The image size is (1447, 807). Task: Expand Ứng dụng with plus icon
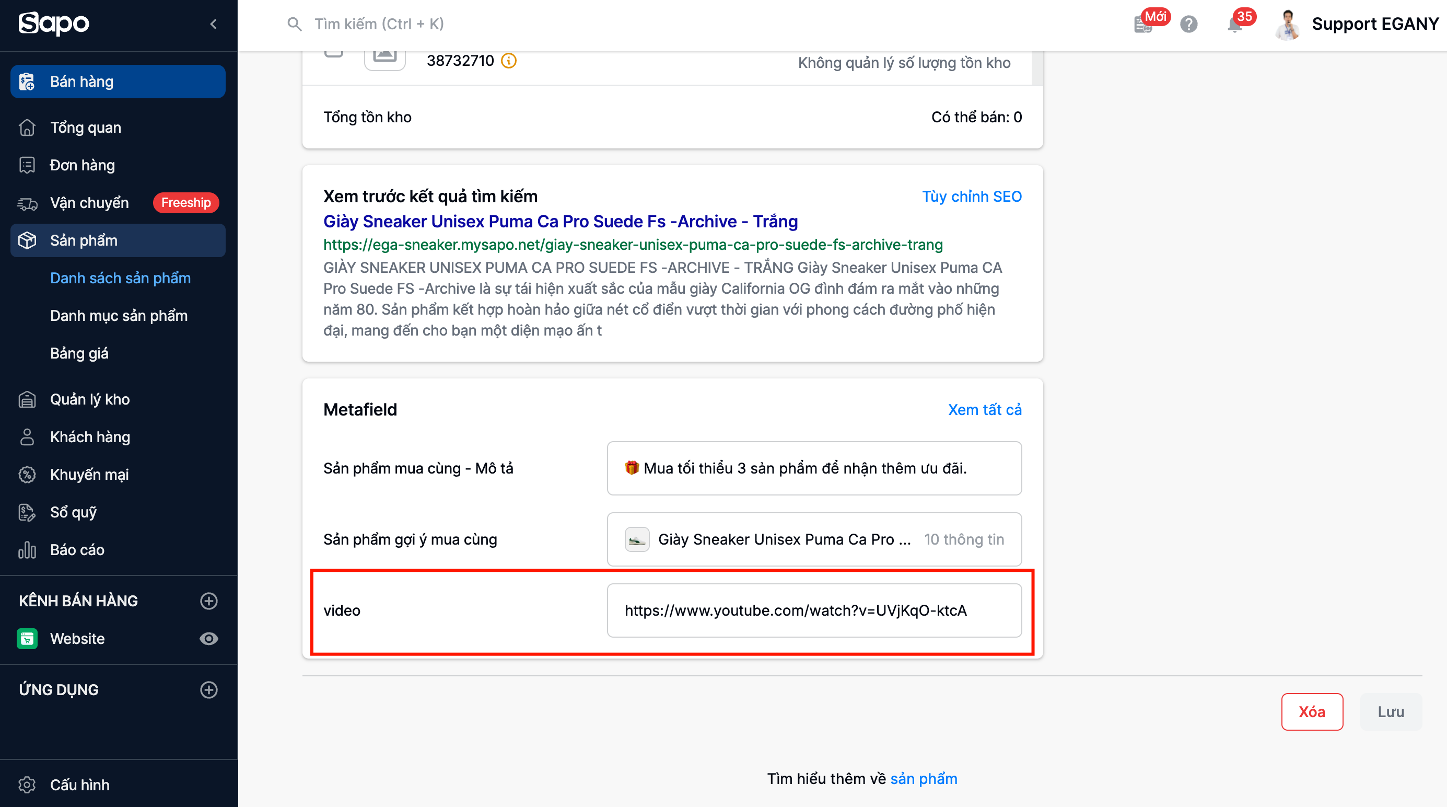tap(209, 689)
